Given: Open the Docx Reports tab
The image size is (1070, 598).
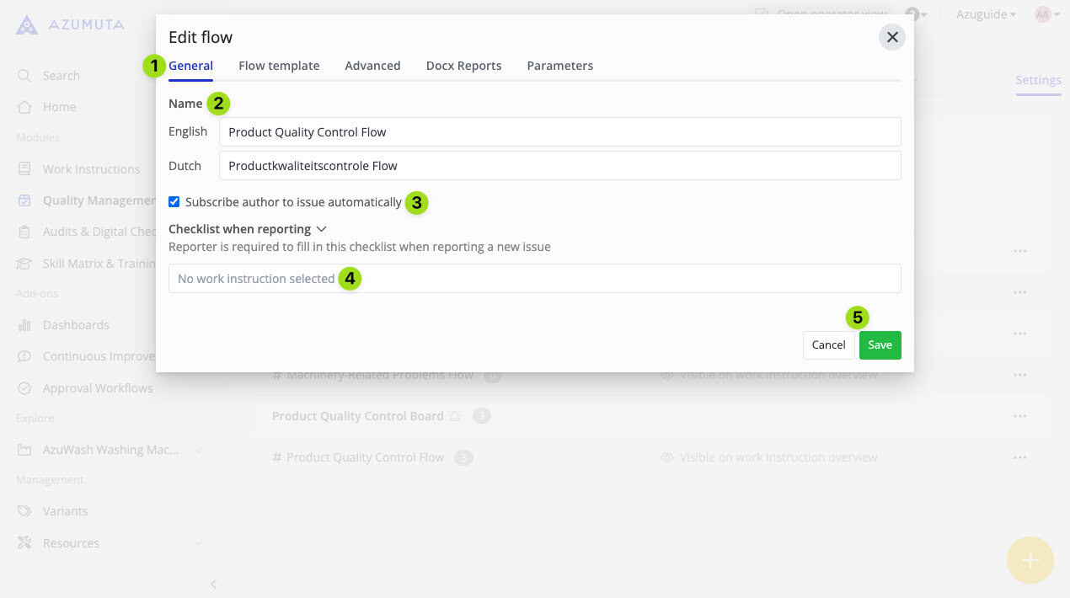Looking at the screenshot, I should tap(463, 65).
